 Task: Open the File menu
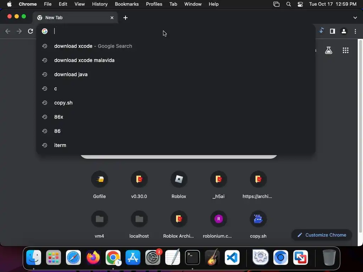pos(48,4)
